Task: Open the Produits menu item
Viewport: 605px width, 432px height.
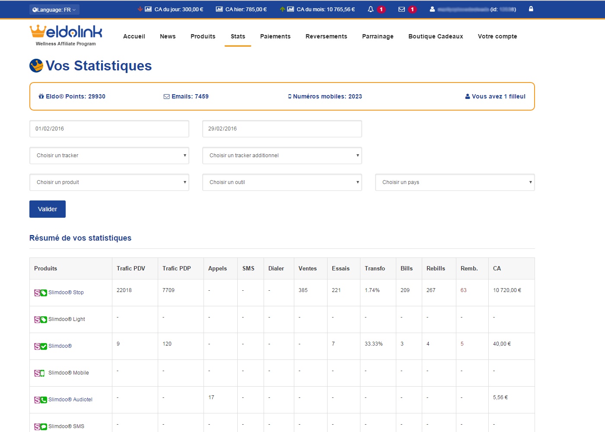Action: 203,36
